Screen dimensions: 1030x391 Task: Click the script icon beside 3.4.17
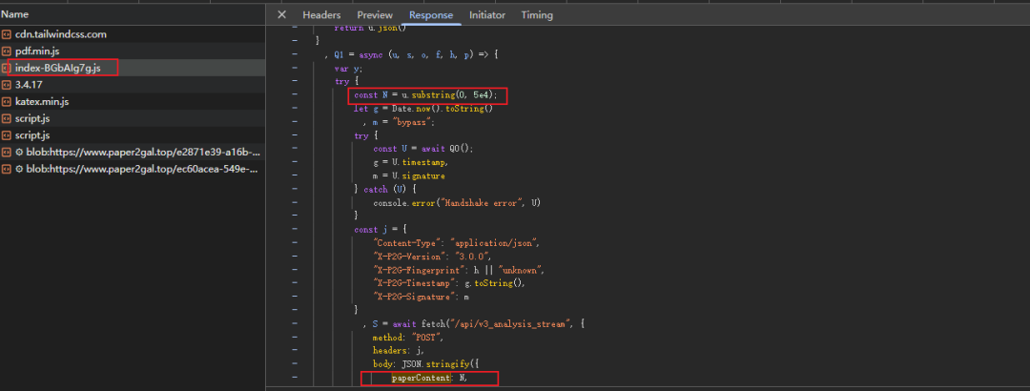[7, 85]
